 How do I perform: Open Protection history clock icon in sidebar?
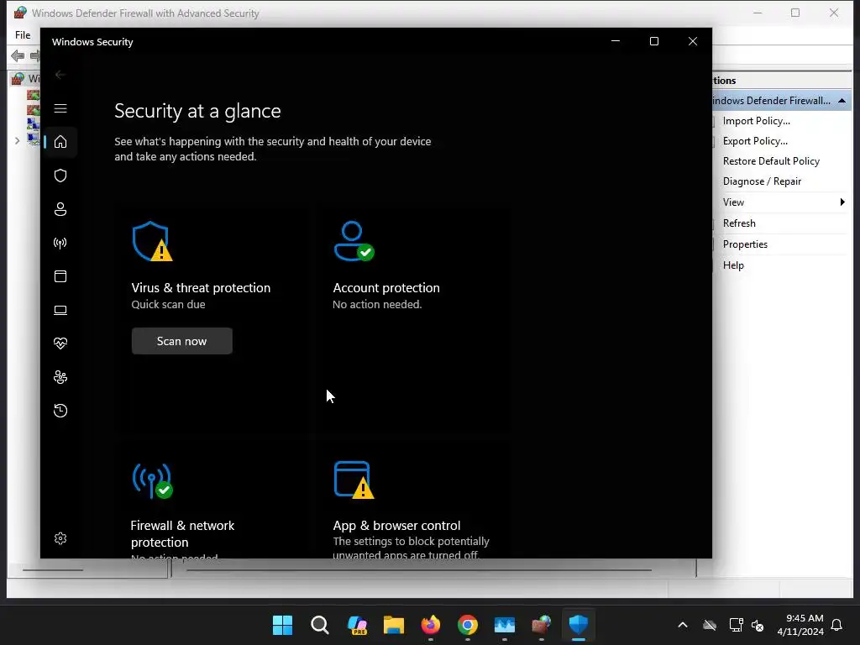click(x=60, y=411)
